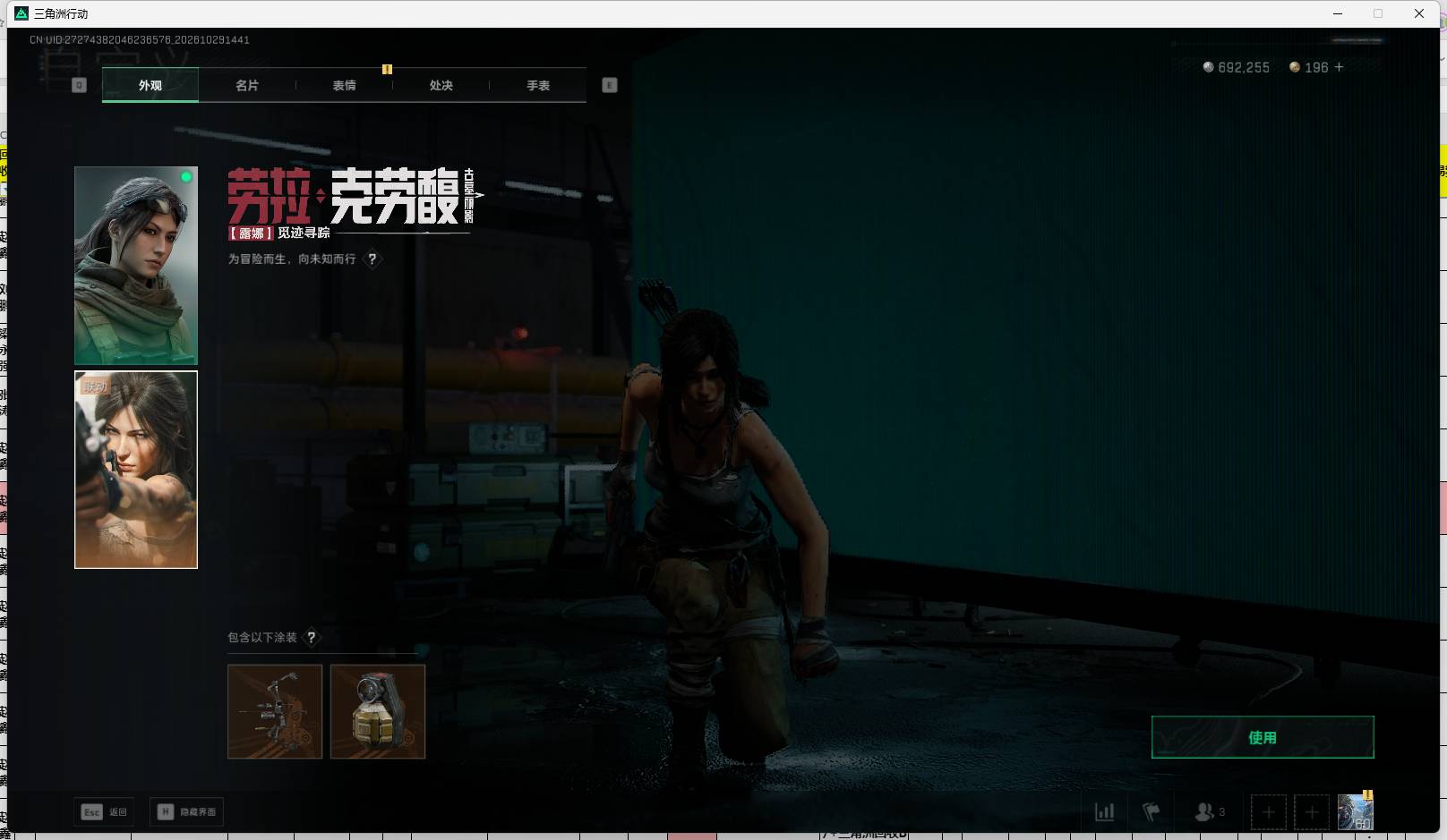This screenshot has width=1447, height=840.
Task: Click the 196 gold currency balance
Action: 1309,67
